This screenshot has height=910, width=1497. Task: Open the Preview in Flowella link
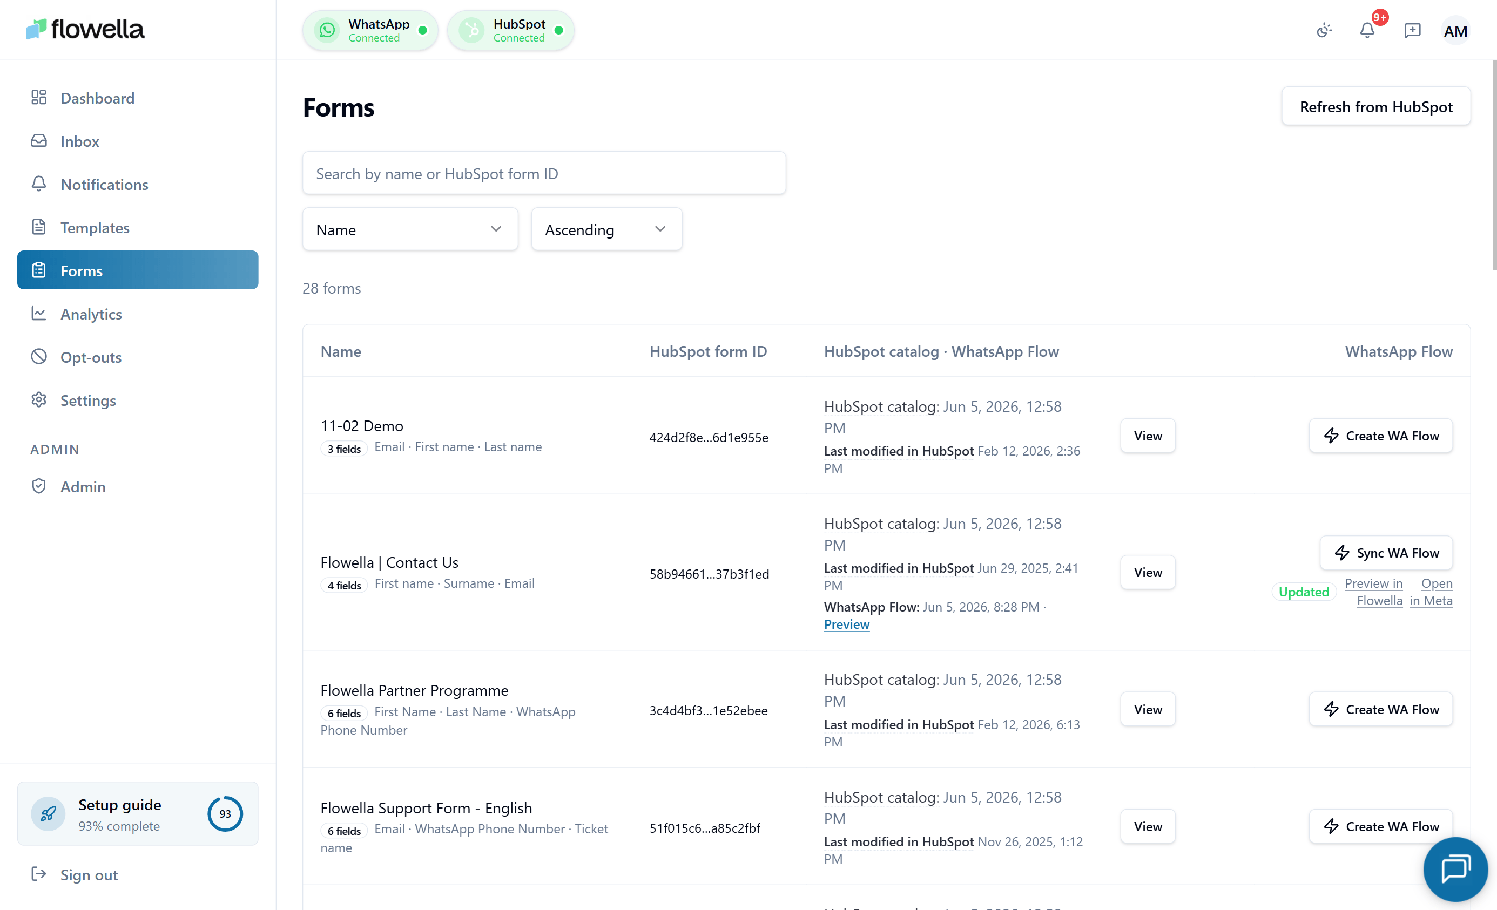point(1375,592)
